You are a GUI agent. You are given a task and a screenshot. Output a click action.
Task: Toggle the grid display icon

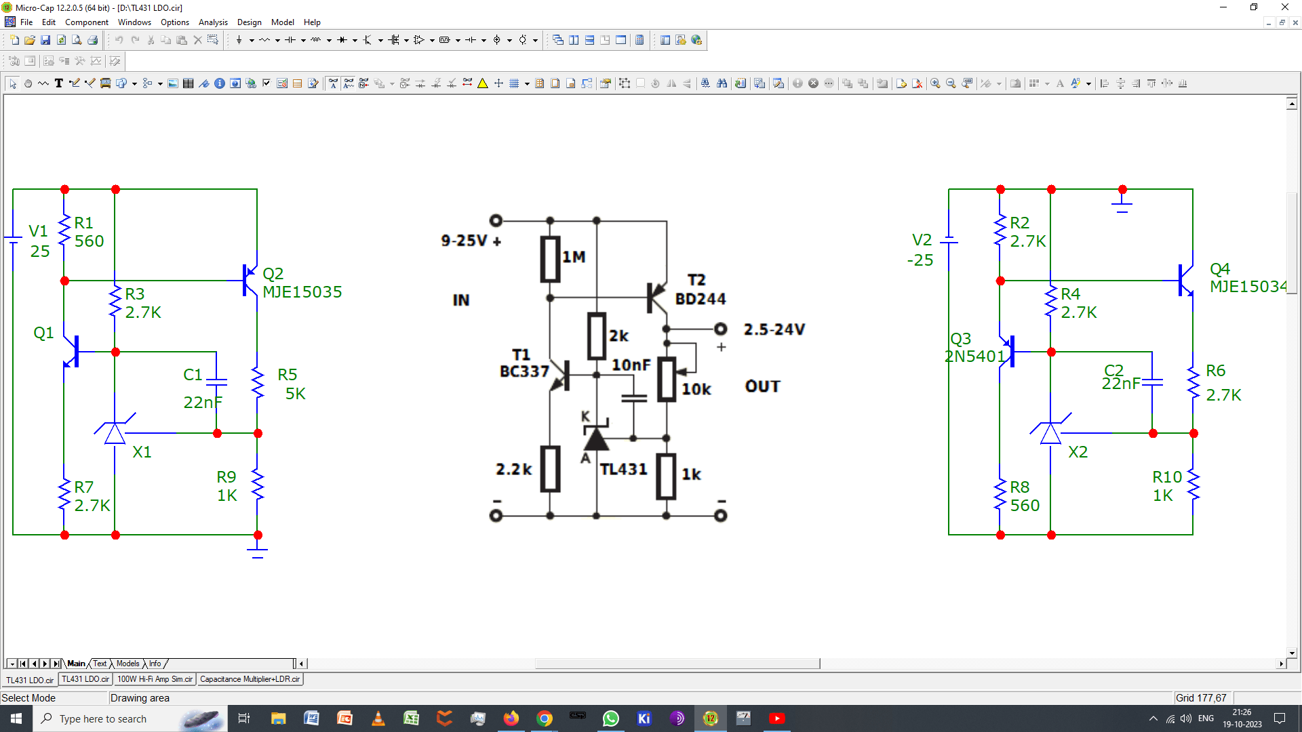(514, 83)
